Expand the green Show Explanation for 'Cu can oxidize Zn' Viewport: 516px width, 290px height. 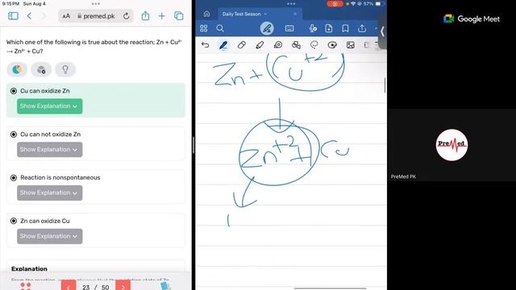click(x=50, y=106)
